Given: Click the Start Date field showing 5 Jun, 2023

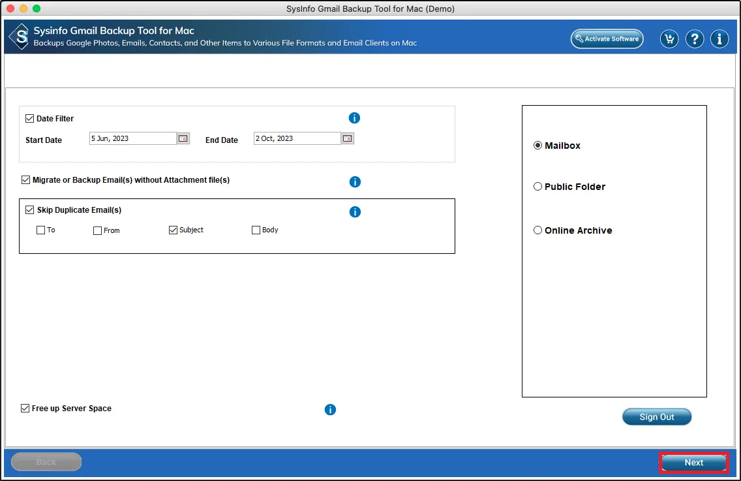Looking at the screenshot, I should (133, 138).
